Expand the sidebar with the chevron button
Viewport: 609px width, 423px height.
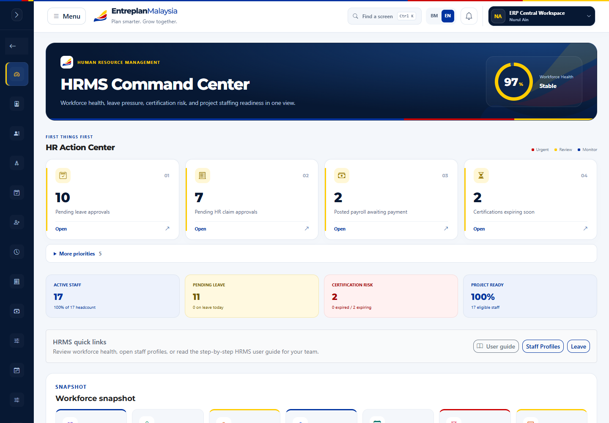pyautogui.click(x=16, y=15)
